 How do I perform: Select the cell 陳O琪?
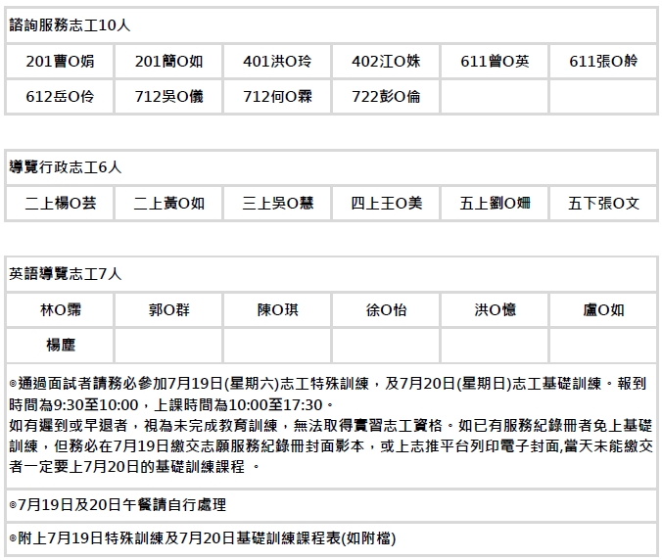coord(277,310)
